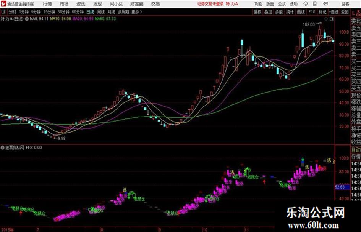Add stock via 自选 button

click(333, 12)
